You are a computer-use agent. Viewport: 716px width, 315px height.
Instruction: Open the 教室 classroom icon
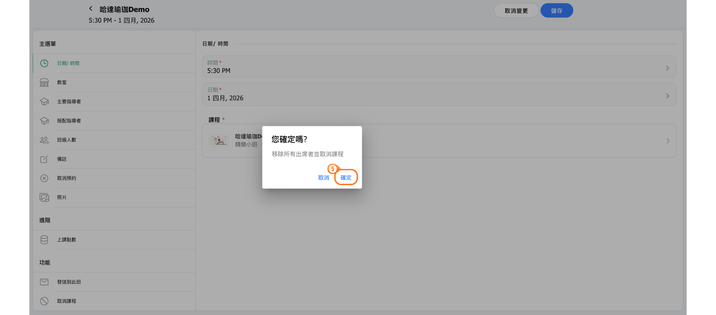(x=44, y=83)
